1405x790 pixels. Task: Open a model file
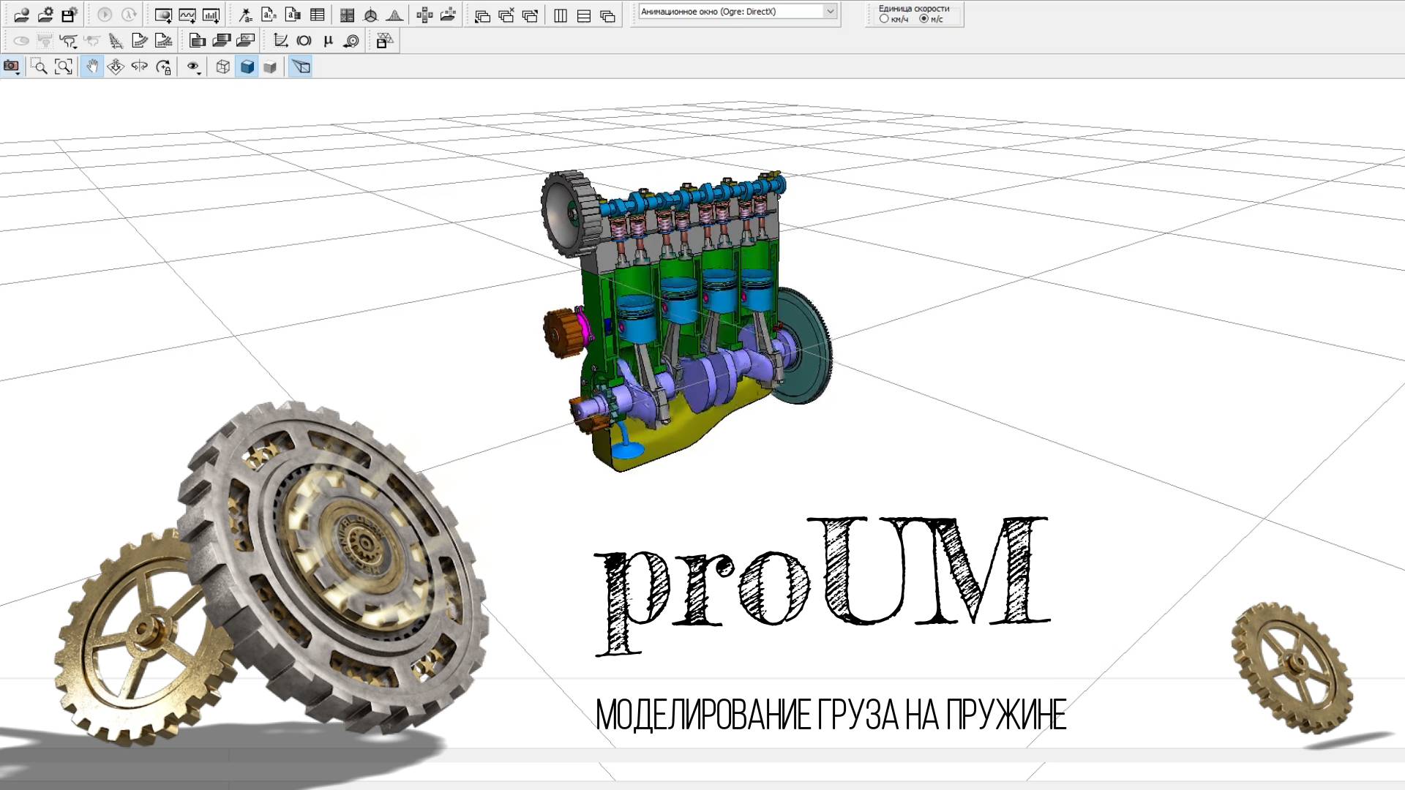21,12
